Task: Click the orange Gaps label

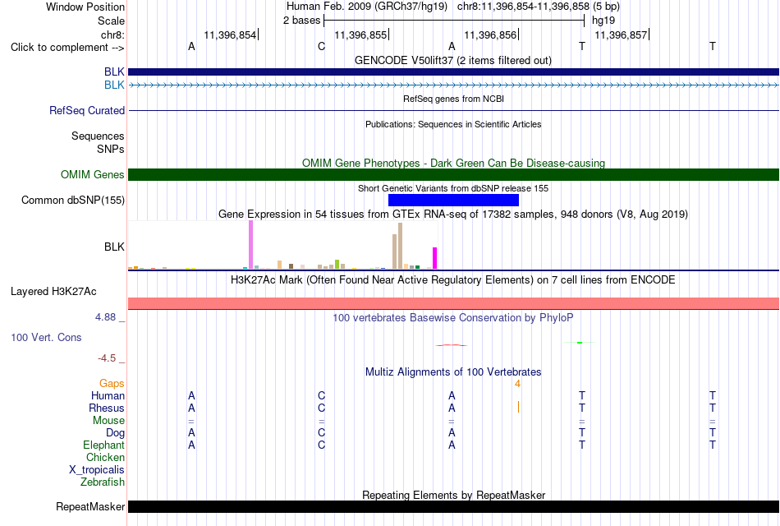Action: 112,384
